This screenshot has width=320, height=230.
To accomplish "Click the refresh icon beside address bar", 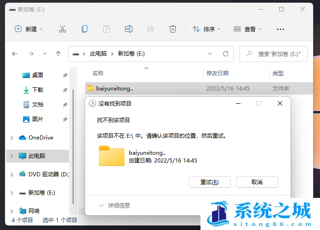I will coord(225,54).
